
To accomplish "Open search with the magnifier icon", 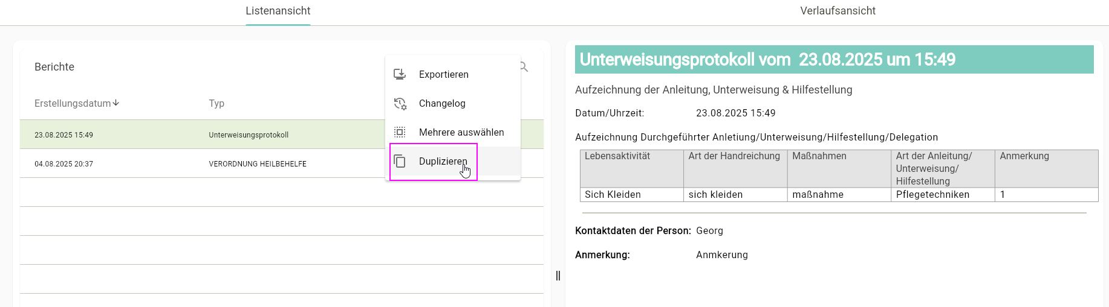I will point(524,67).
